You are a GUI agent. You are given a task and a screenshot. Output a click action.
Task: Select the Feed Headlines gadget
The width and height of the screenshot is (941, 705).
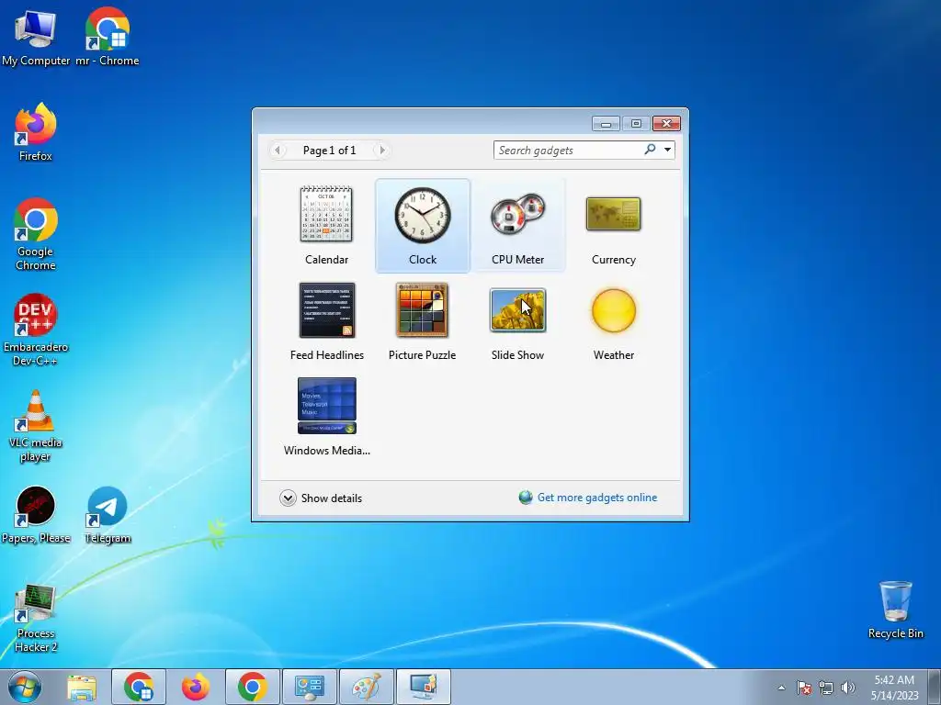tap(326, 321)
